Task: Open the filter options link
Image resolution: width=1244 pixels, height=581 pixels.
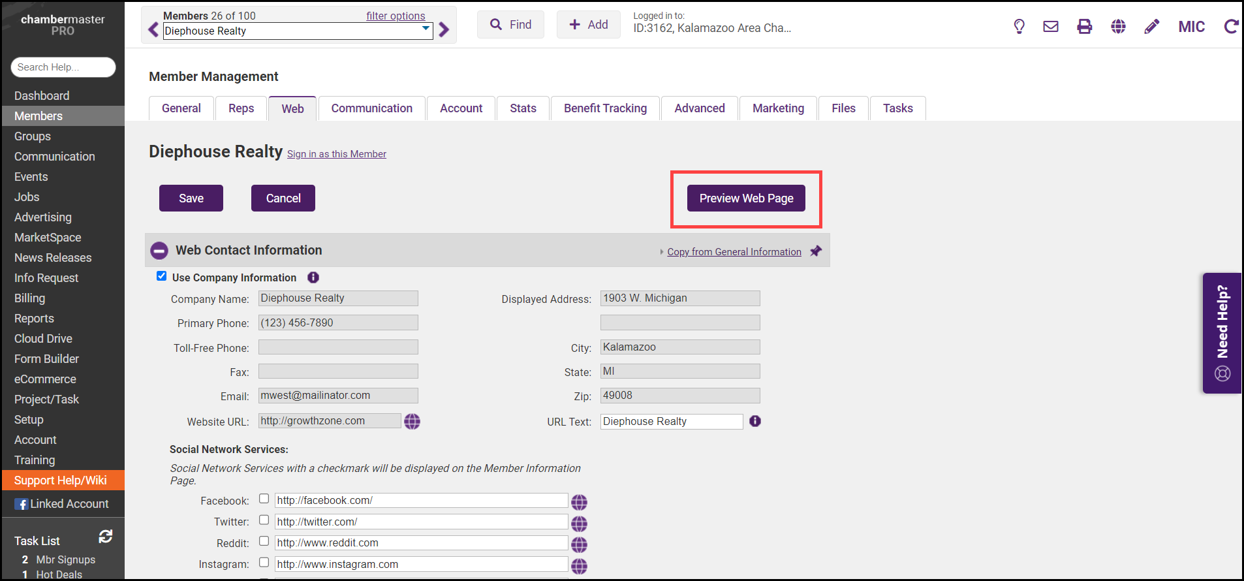Action: tap(396, 16)
